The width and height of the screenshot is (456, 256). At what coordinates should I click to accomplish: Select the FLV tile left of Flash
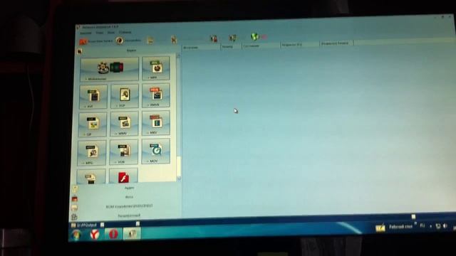pos(91,176)
